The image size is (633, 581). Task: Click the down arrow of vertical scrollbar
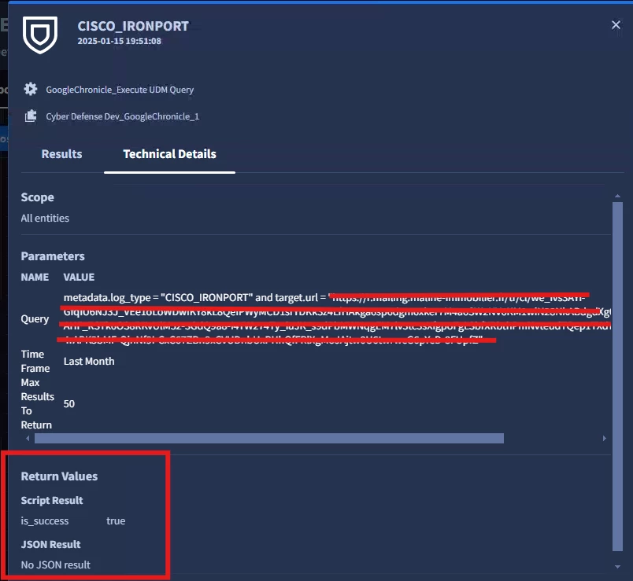(x=617, y=567)
